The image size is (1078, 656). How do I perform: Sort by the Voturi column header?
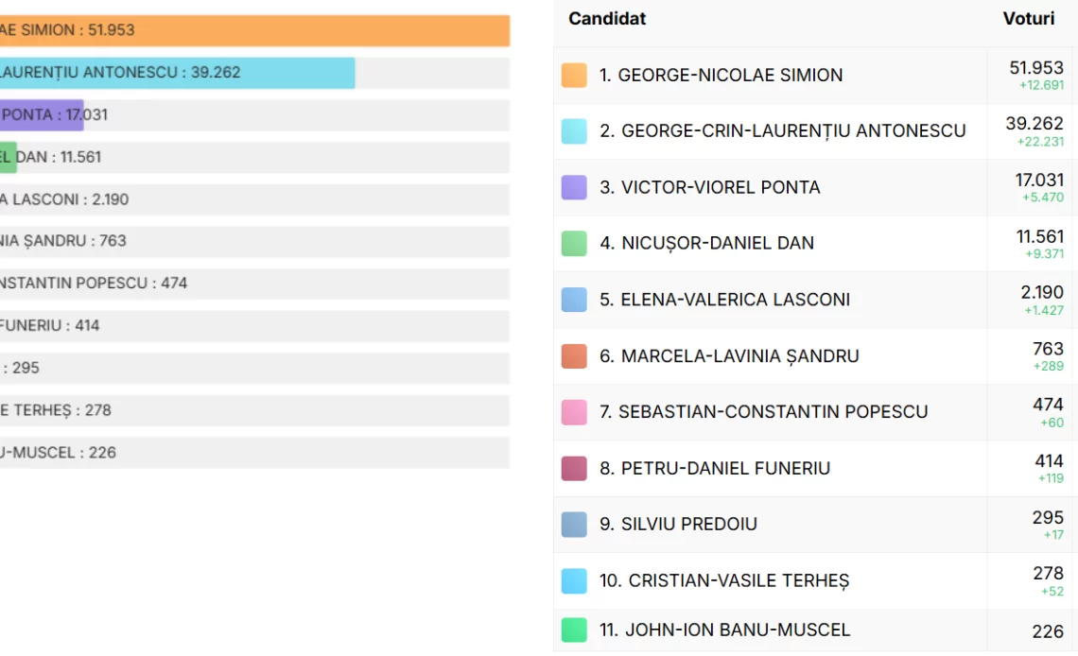(x=1029, y=19)
